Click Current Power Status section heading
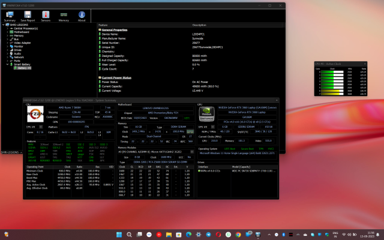 pyautogui.click(x=116, y=77)
